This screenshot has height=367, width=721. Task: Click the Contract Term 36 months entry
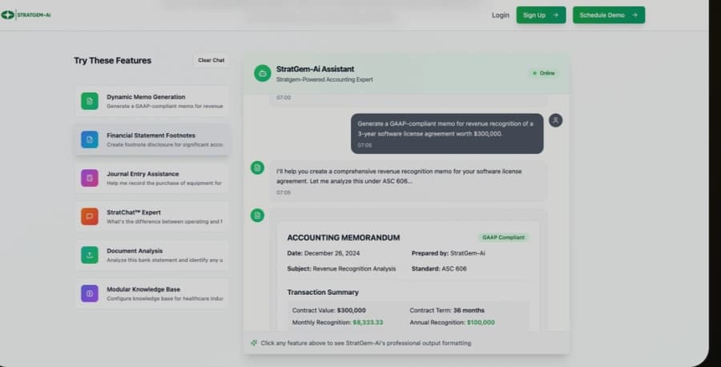[x=447, y=310]
